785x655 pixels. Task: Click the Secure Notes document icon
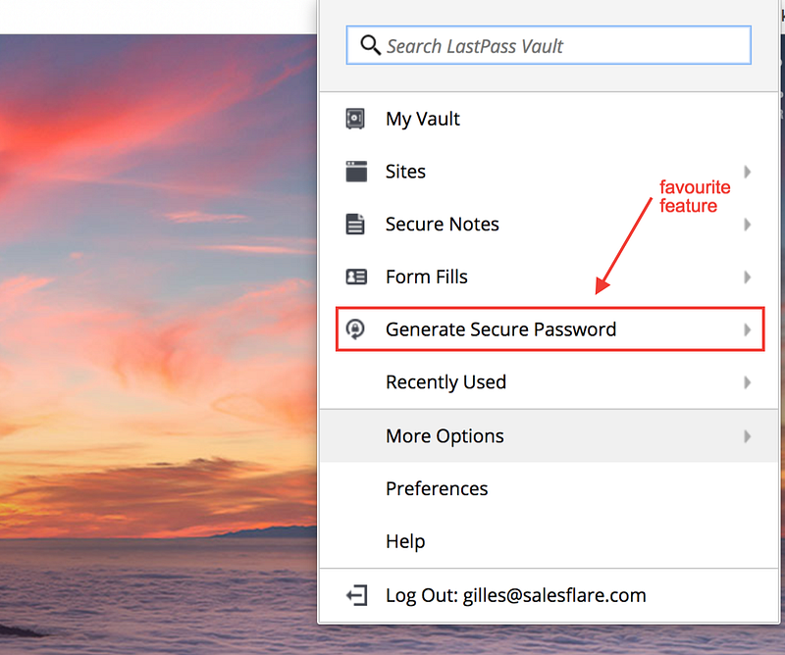[355, 225]
